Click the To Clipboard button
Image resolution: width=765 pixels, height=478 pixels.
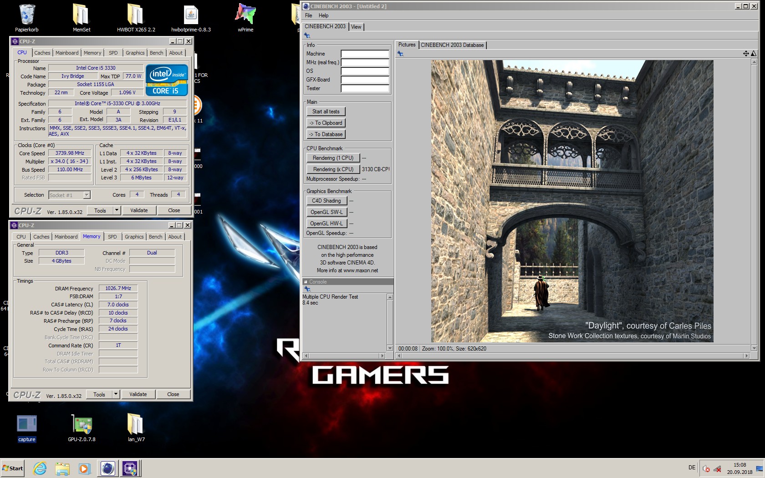pyautogui.click(x=326, y=123)
